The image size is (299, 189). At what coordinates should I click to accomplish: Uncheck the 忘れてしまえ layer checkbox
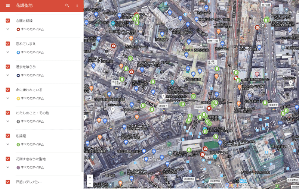pos(7,44)
